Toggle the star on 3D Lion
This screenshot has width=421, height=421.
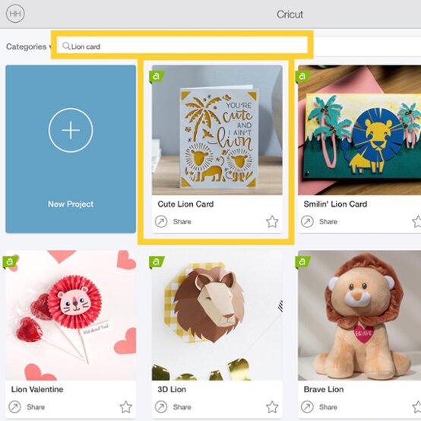pos(272,407)
